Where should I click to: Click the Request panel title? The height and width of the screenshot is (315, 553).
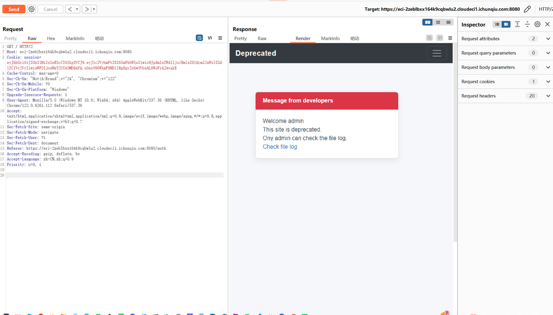tap(13, 29)
